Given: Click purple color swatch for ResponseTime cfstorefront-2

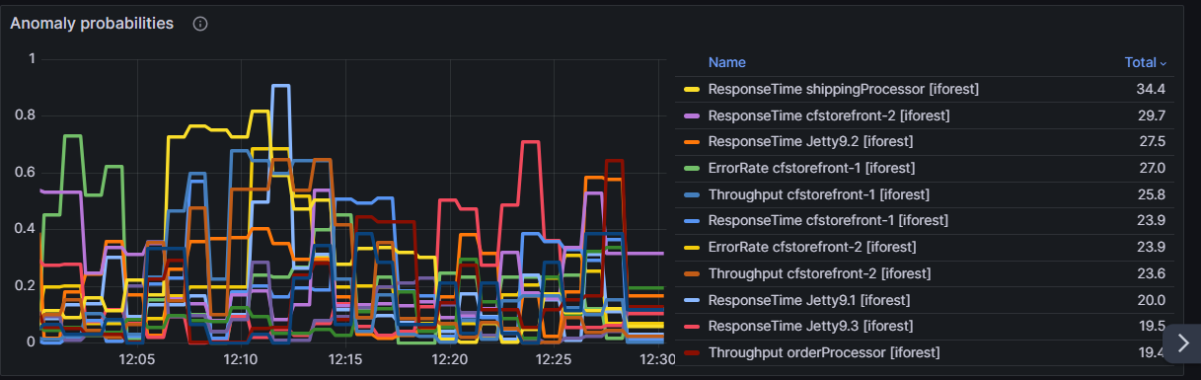Looking at the screenshot, I should point(692,115).
